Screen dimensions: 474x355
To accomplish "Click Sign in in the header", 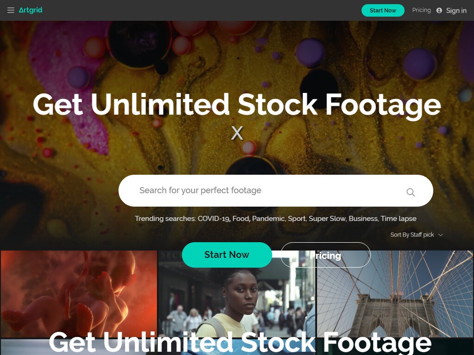I will click(x=456, y=11).
